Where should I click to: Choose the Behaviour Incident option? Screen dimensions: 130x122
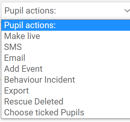pos(66,80)
